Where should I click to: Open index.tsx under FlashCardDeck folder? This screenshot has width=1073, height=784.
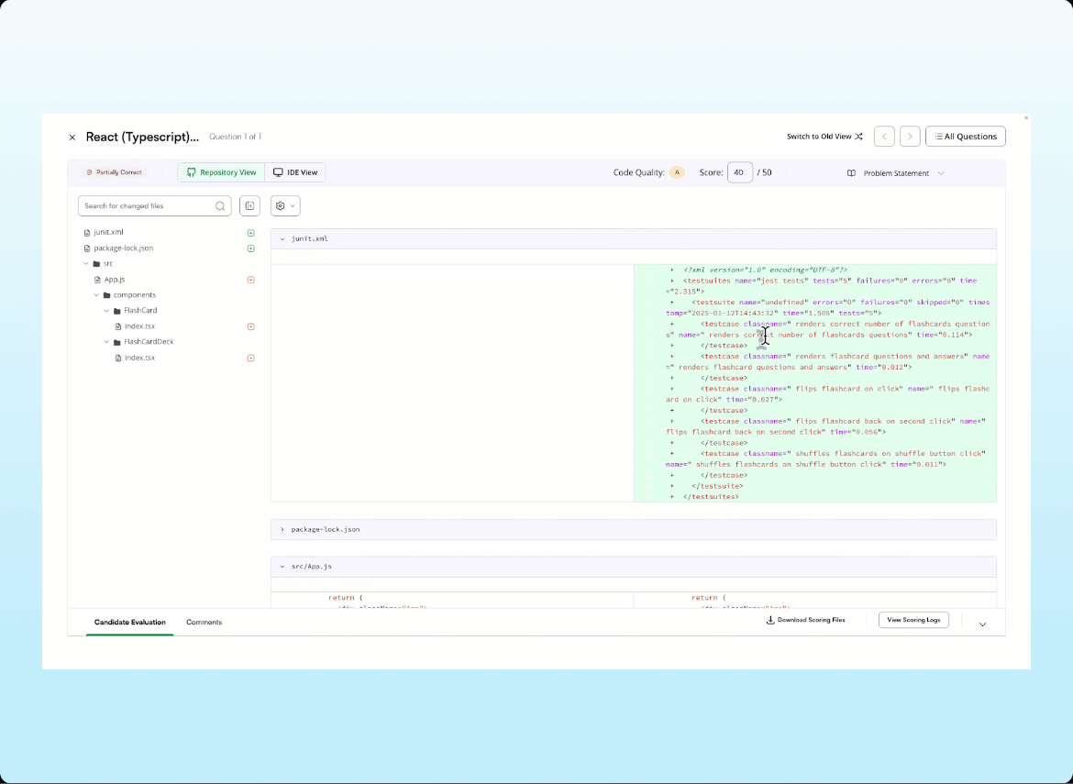(139, 358)
